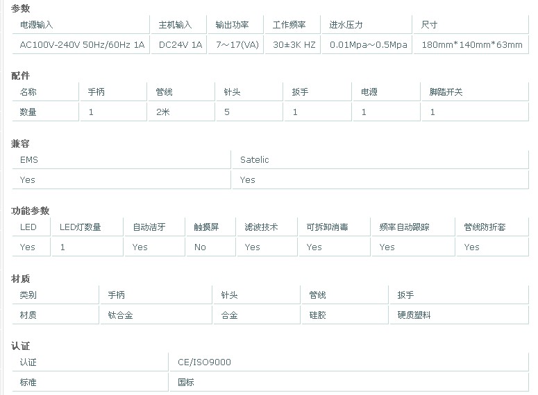The image size is (538, 395).
Task: Click the 配件 section heading
Action: (20, 76)
